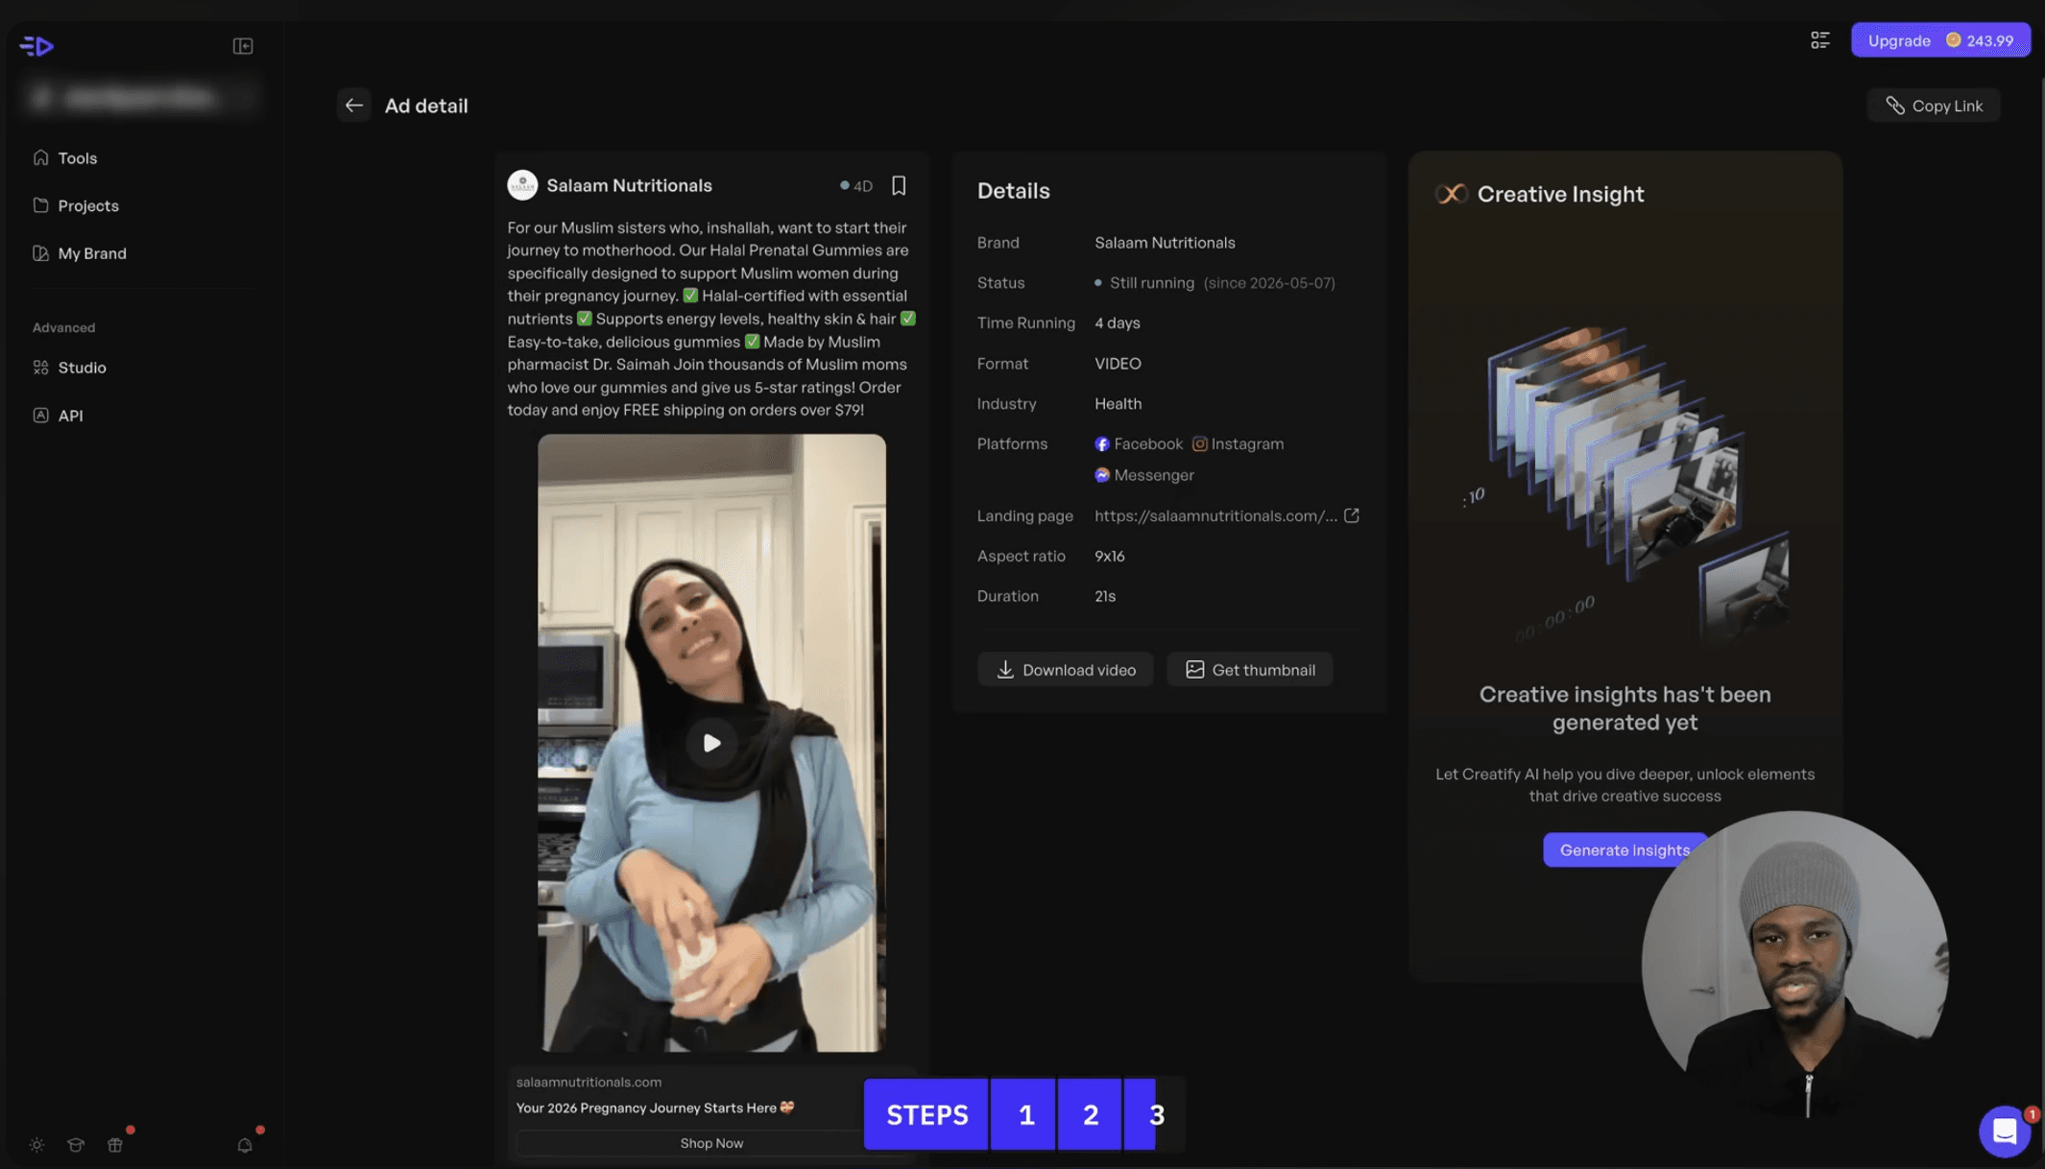Click salaamnutritionals.com below the video
Screen dimensions: 2045x1169
tap(589, 1083)
